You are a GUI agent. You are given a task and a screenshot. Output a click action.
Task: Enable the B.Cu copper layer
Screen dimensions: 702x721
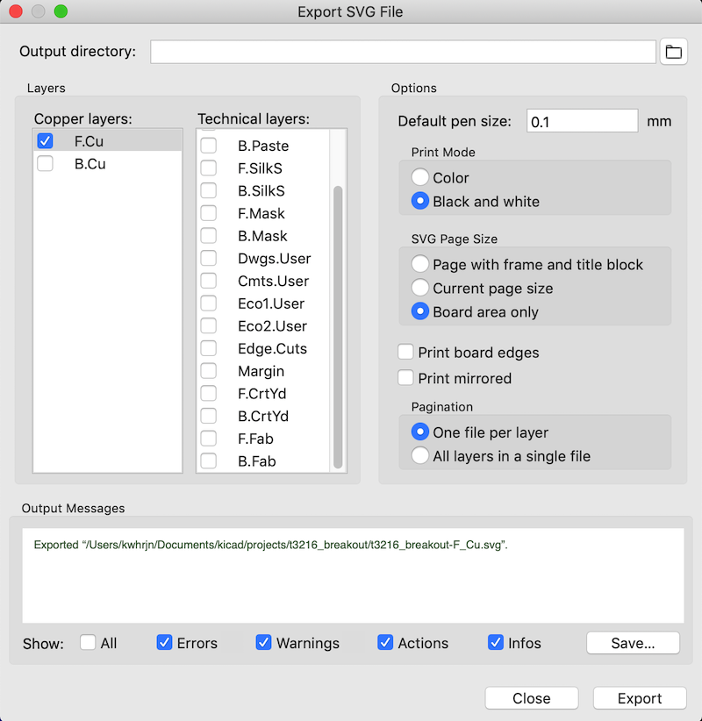click(x=45, y=163)
